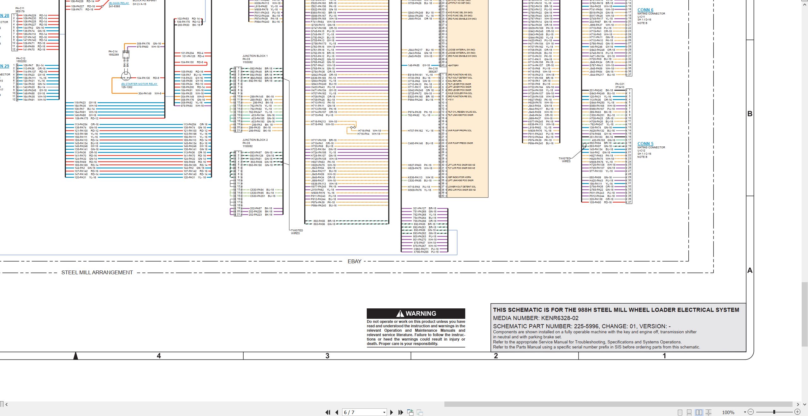Click the previous view icon
The image size is (808, 416).
tap(410, 412)
